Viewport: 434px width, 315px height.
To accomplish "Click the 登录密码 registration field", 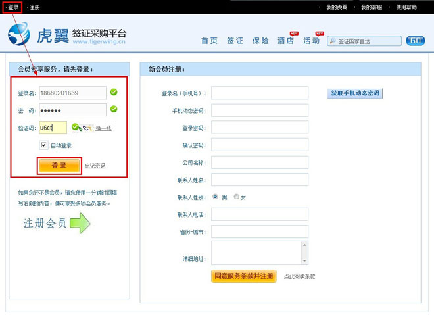I will (260, 128).
